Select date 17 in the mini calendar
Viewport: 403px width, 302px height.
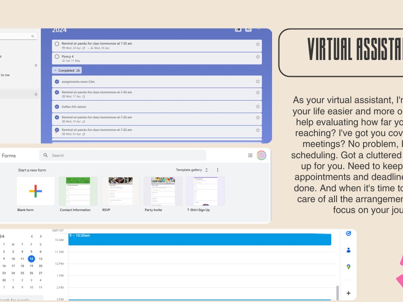tap(13, 266)
